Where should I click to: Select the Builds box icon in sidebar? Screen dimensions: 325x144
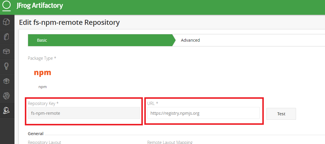(x=7, y=51)
